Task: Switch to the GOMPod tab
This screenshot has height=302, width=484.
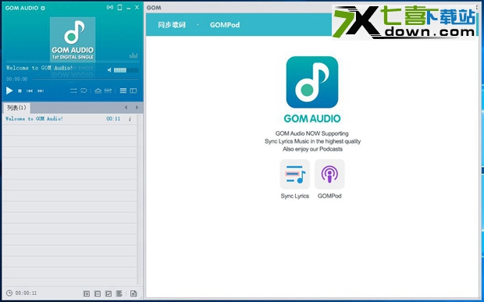Action: pos(225,25)
